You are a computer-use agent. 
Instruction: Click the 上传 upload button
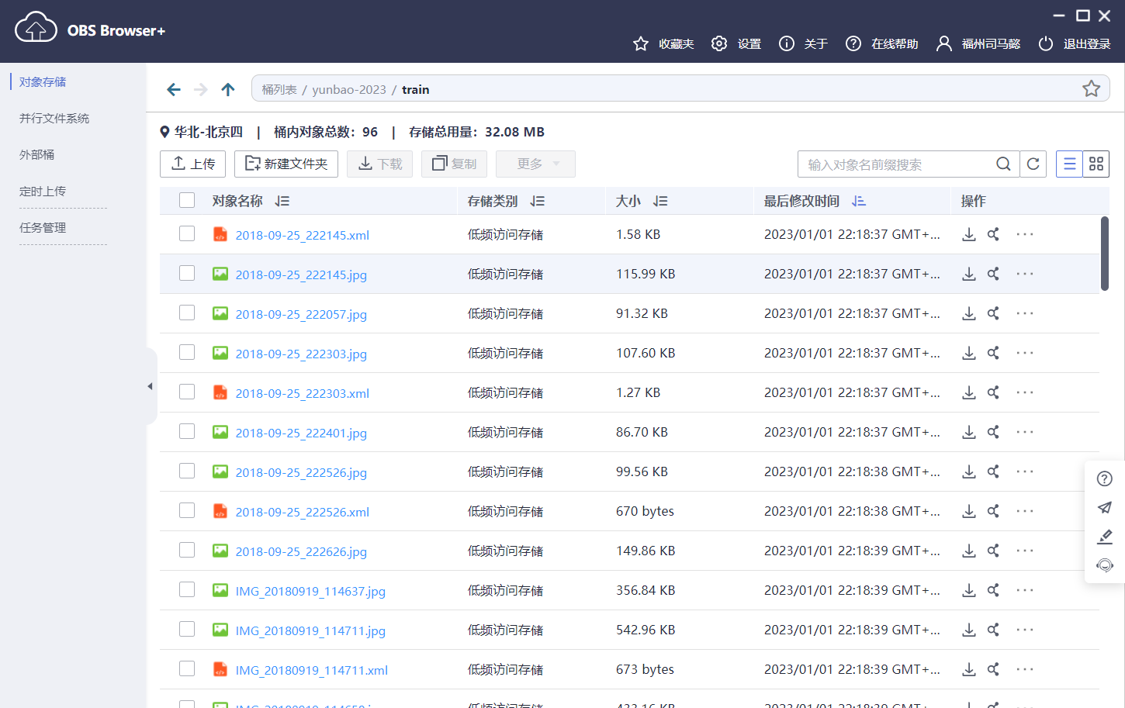192,164
